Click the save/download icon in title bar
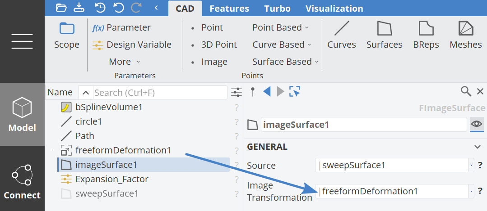Image resolution: width=487 pixels, height=211 pixels. coord(79,8)
